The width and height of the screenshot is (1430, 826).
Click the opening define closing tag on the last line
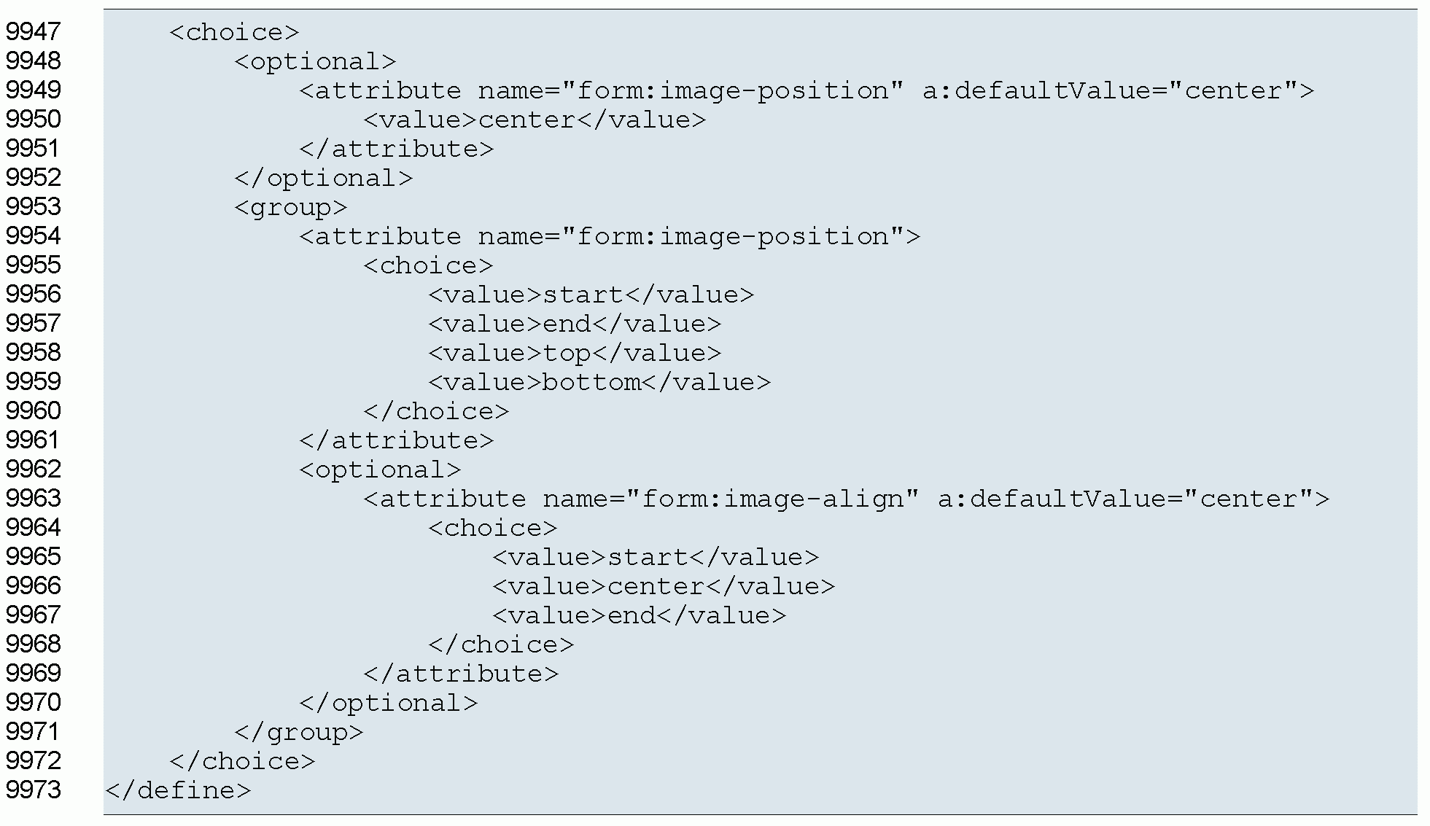178,790
